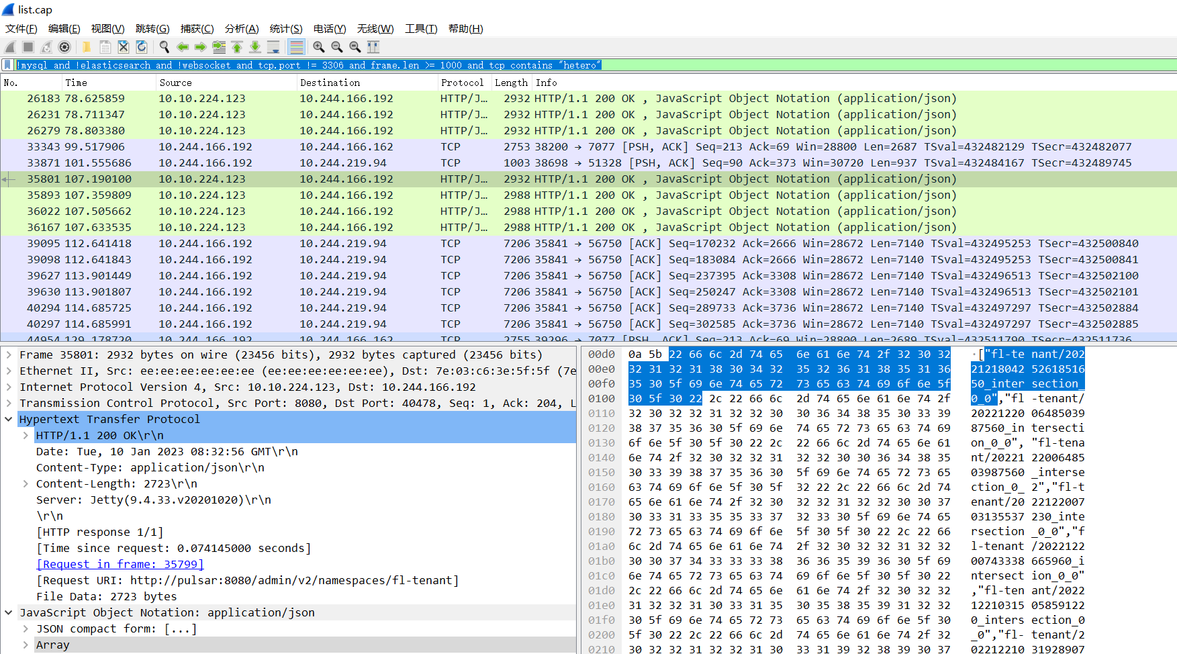1177x654 pixels.
Task: Open the 工具(T) menu
Action: click(421, 29)
